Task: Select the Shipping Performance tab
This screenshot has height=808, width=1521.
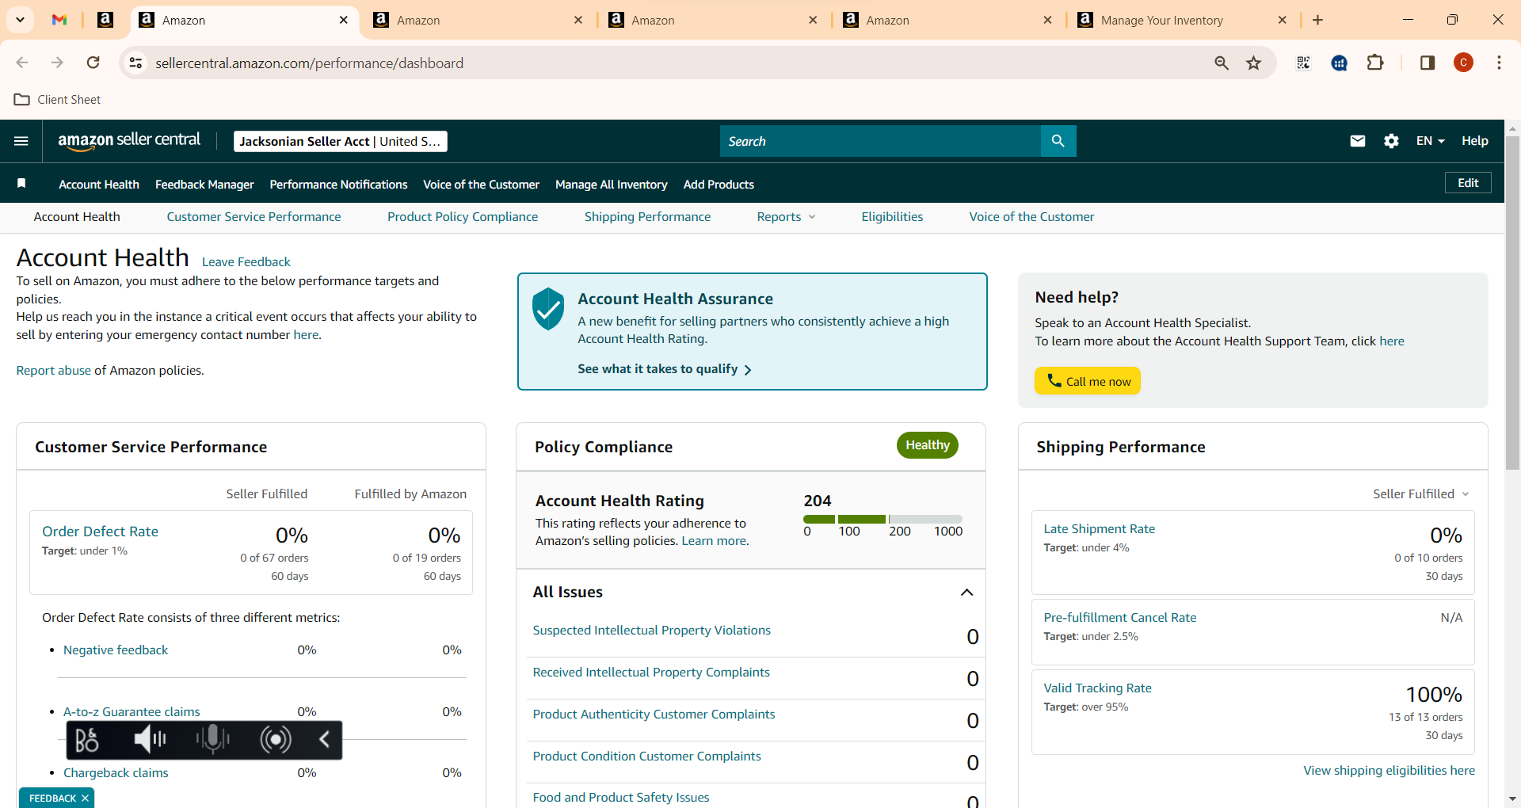Action: pos(647,217)
